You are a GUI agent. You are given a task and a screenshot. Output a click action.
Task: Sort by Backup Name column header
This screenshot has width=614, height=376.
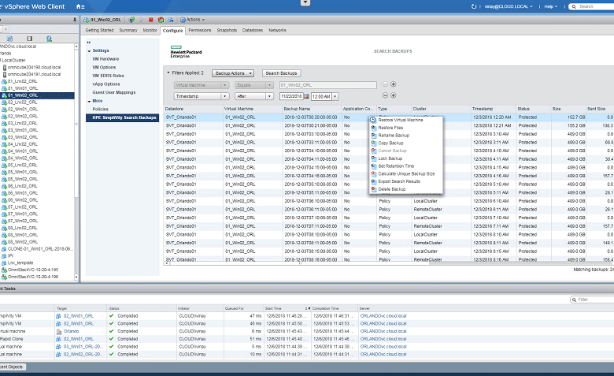click(x=311, y=109)
